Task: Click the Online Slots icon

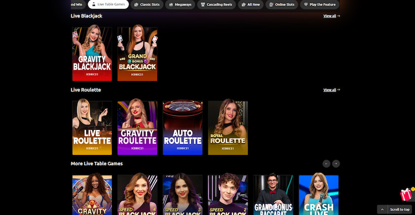Action: click(271, 4)
